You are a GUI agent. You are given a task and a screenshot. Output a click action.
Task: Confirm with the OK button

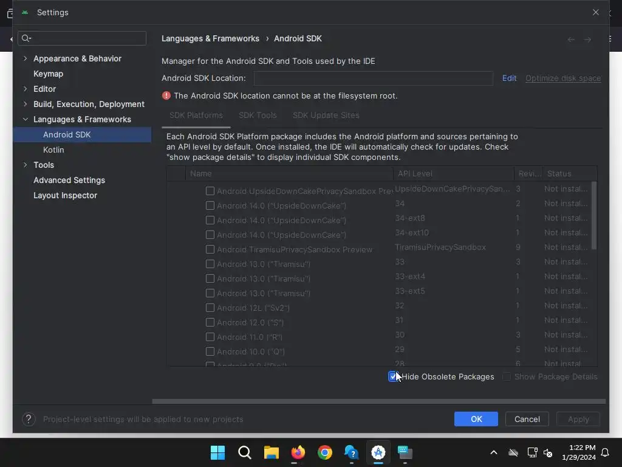[x=476, y=419]
